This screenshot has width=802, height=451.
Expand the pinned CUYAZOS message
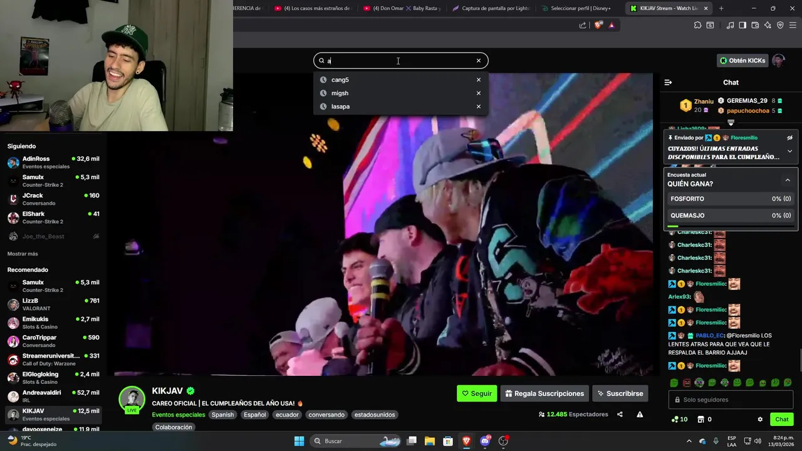pos(789,151)
